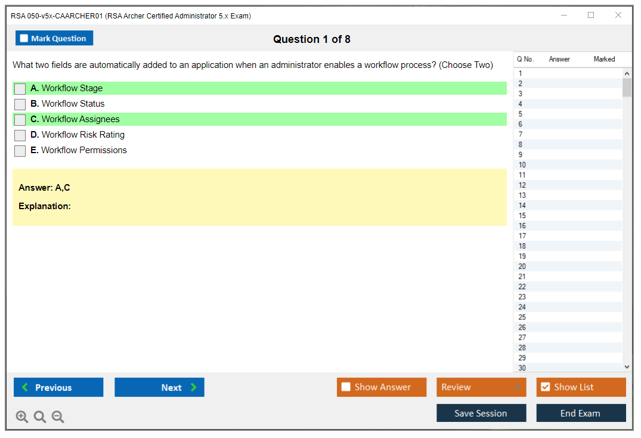Maximize the exam window
This screenshot has height=438, width=641.
(x=591, y=15)
